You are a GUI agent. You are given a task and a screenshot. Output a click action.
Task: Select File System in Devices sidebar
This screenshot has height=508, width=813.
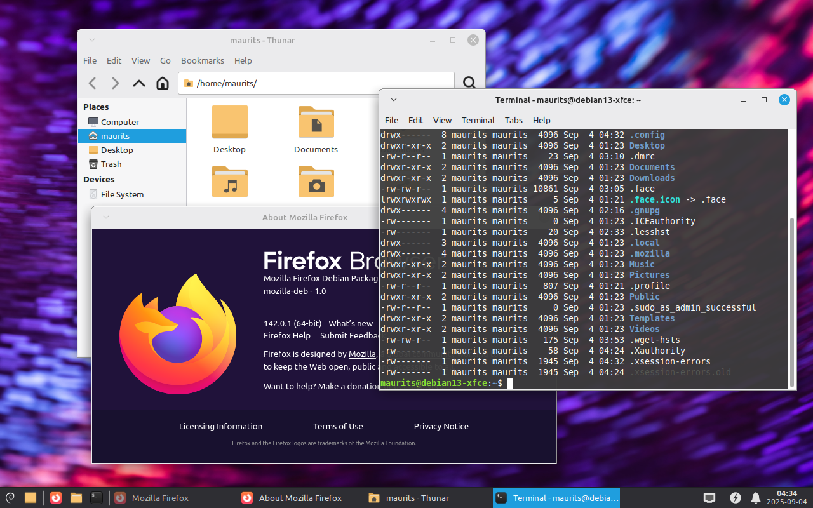click(x=122, y=194)
